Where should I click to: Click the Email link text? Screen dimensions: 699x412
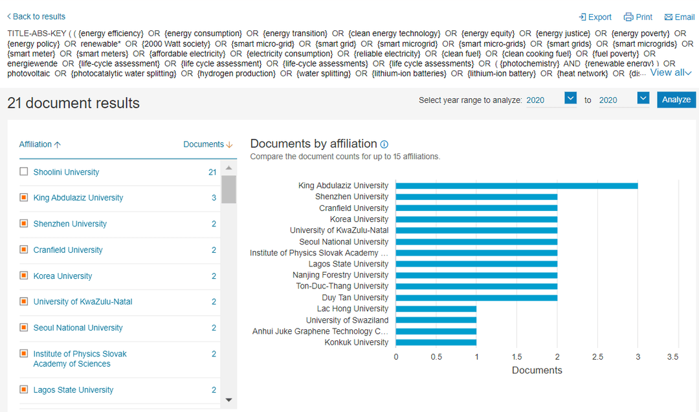pyautogui.click(x=684, y=17)
